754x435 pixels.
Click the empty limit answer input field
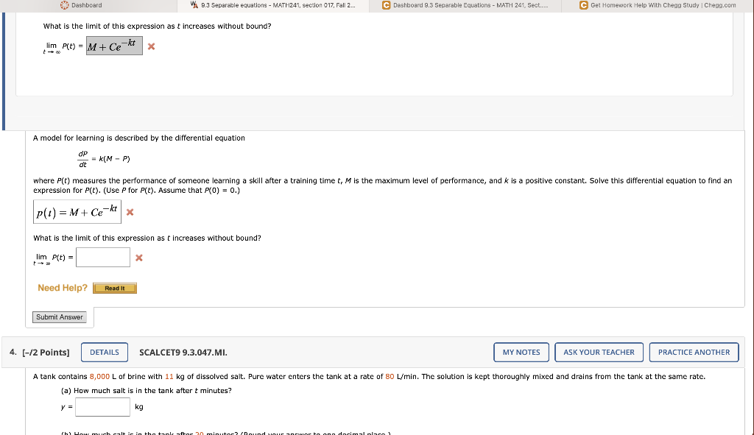pos(102,257)
